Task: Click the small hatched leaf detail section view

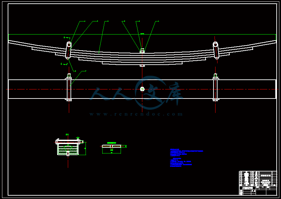Action: [112, 146]
